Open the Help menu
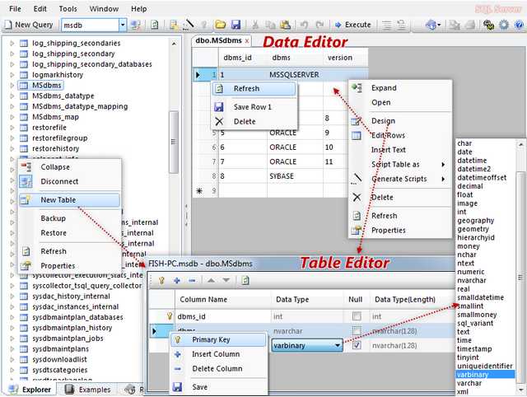The height and width of the screenshot is (397, 527). click(139, 9)
